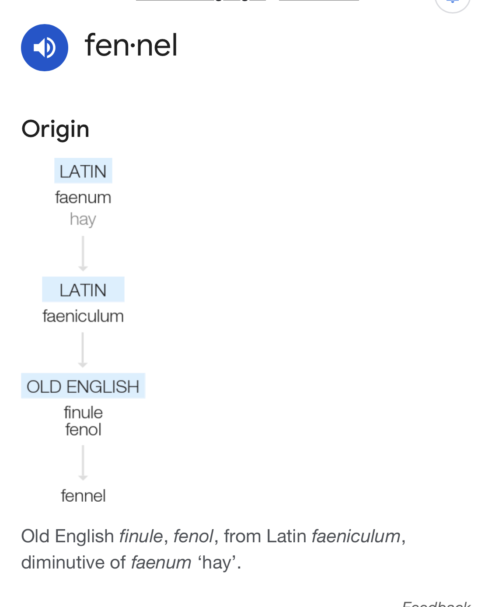Select the OLD ENGLISH language label
492x607 pixels.
tap(83, 386)
